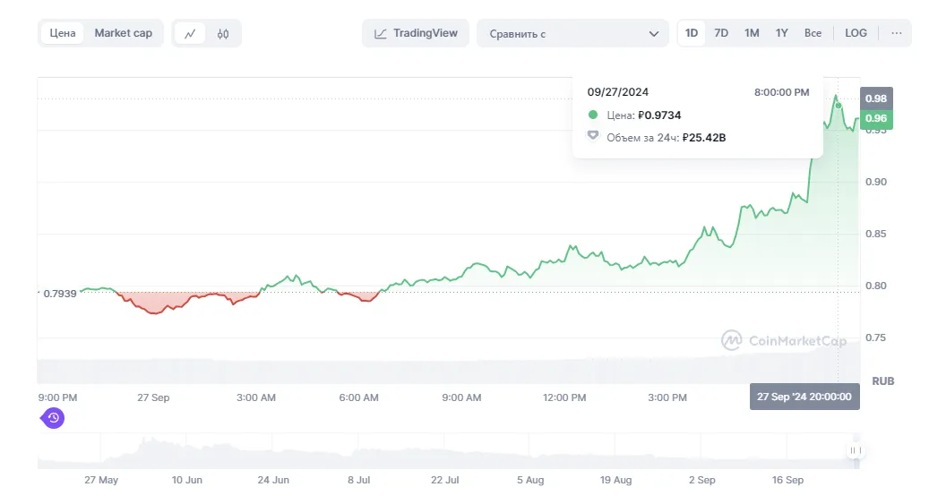
Task: Select the Market cap toggle option
Action: click(x=124, y=33)
